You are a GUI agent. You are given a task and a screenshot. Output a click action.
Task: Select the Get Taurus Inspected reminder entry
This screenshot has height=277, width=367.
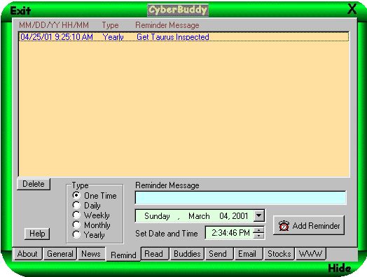tap(183, 37)
